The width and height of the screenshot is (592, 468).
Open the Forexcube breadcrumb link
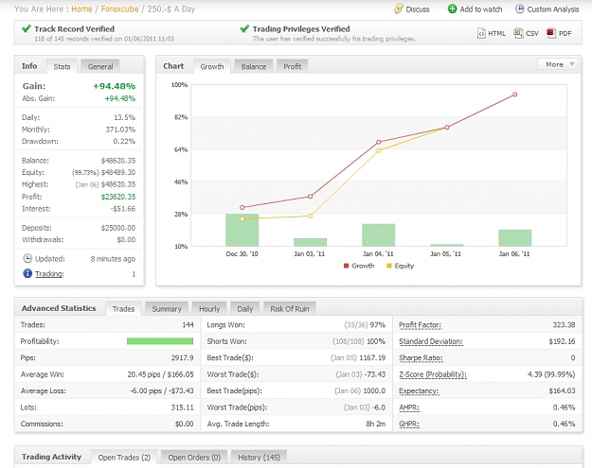[119, 9]
